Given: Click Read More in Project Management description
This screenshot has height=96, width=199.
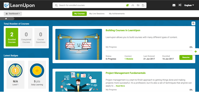Looking at the screenshot, I should (x=120, y=86).
